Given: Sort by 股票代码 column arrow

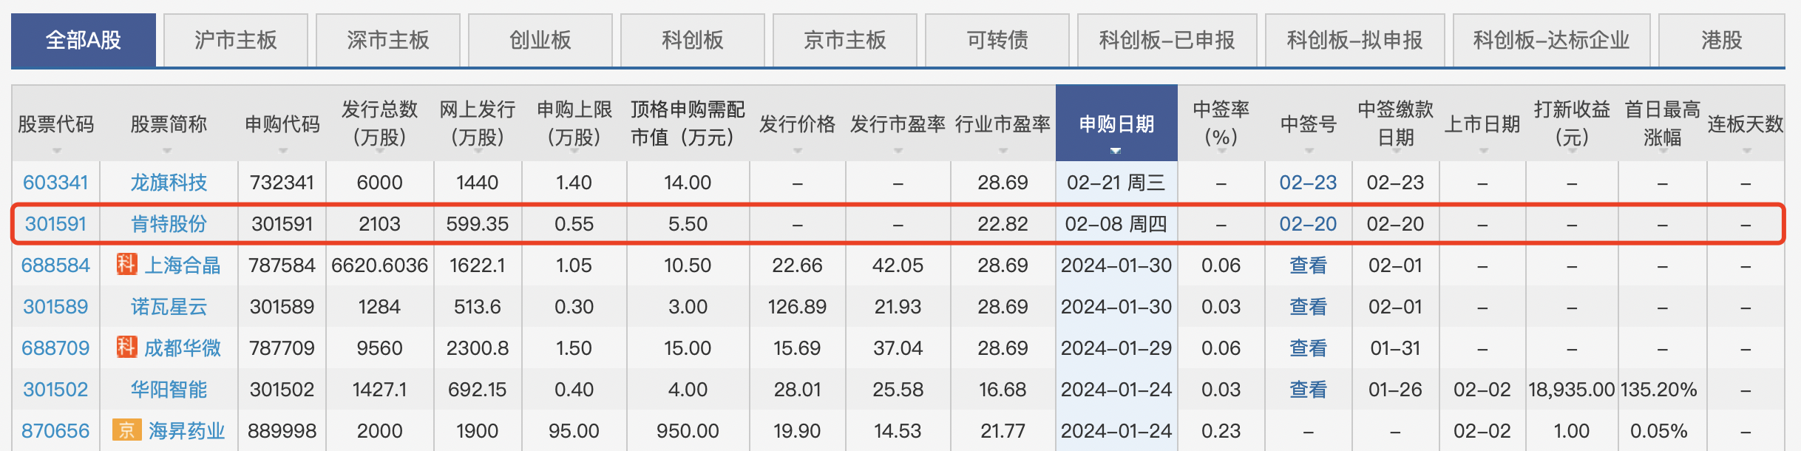Looking at the screenshot, I should pos(57,151).
